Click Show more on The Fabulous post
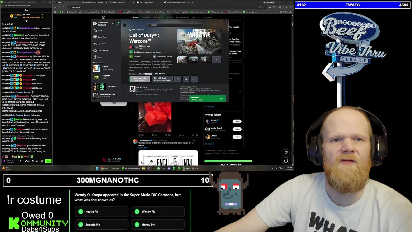Image resolution: width=412 pixels, height=232 pixels. click(143, 148)
